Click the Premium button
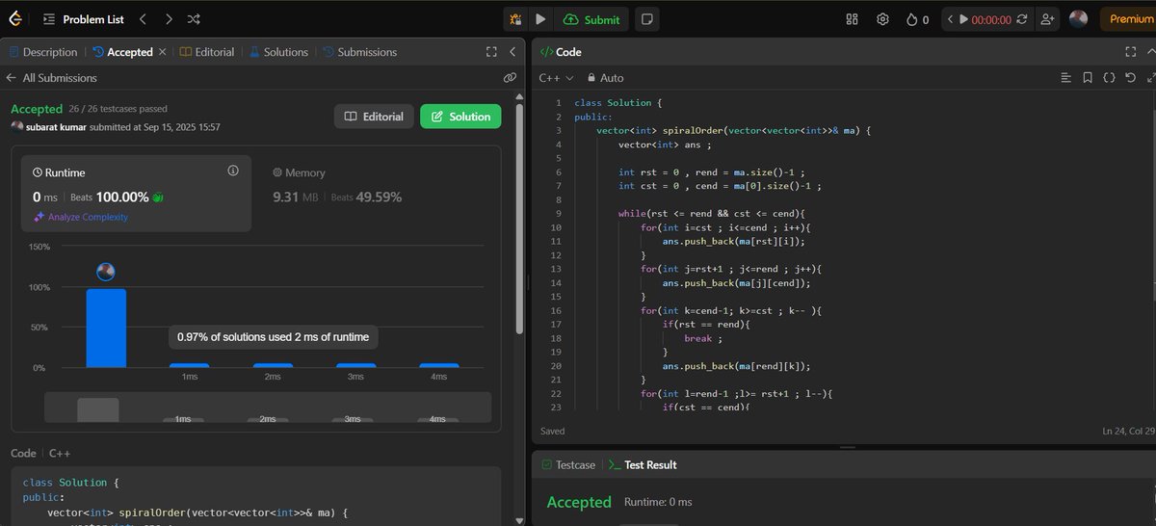1156x526 pixels. (1131, 18)
